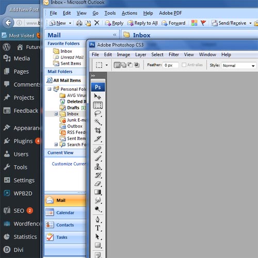Select the Lasso tool
The height and width of the screenshot is (258, 258).
coord(98,114)
